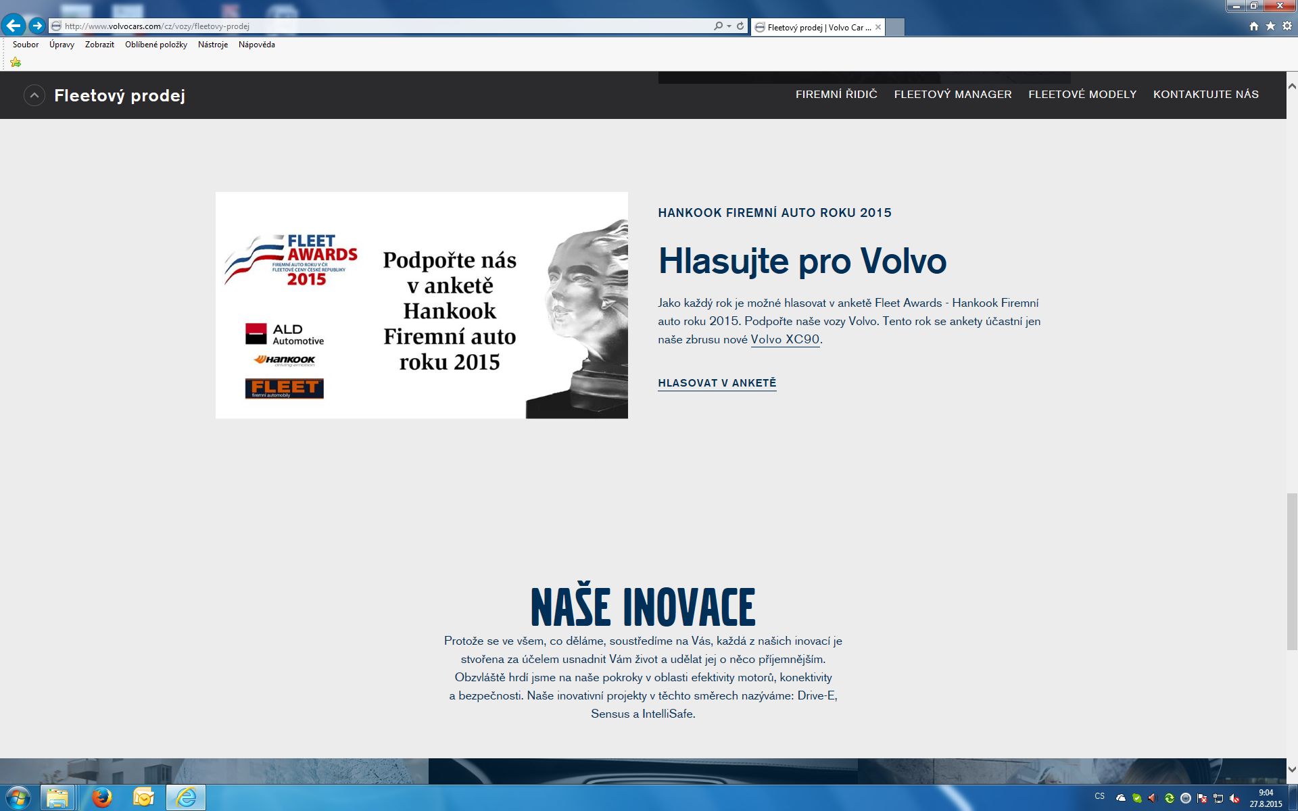Open the address bar autocomplete dropdown arrow
The width and height of the screenshot is (1298, 811).
pos(729,26)
